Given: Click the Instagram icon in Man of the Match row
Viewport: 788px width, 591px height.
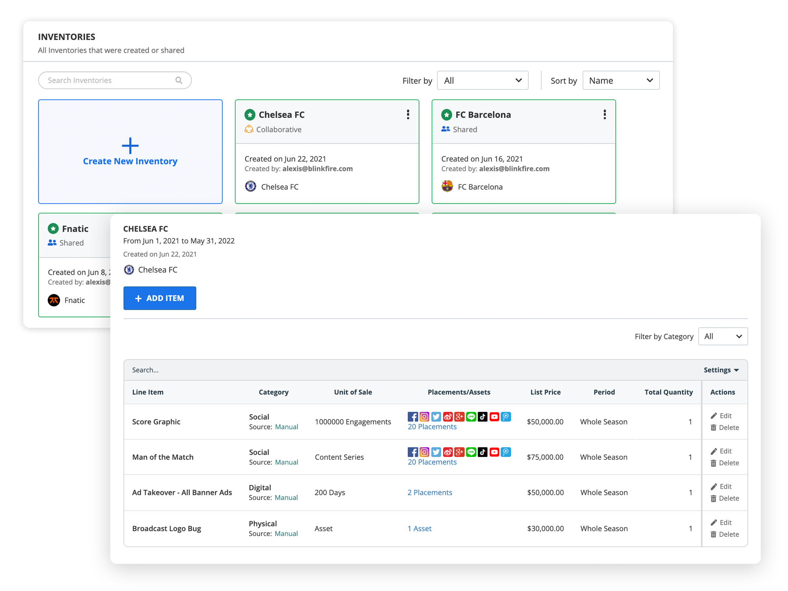Looking at the screenshot, I should coord(424,452).
